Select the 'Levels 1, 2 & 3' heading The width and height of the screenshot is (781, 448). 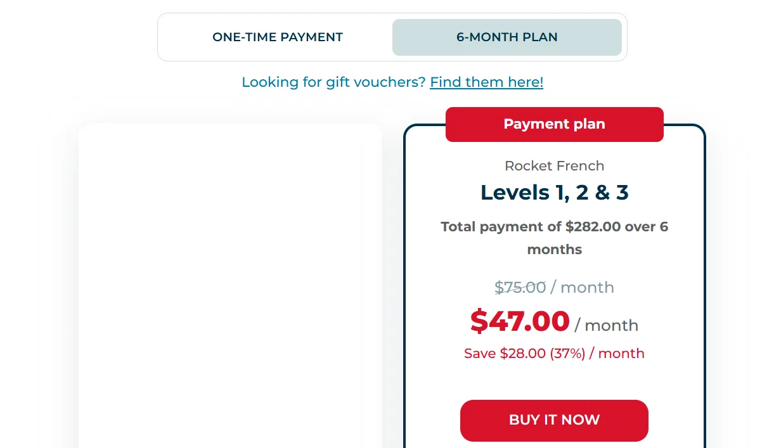coord(554,192)
